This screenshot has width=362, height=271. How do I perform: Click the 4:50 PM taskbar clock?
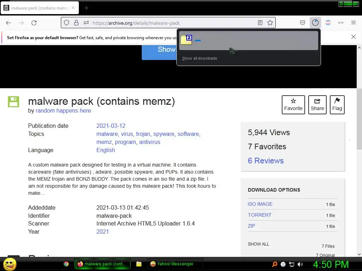coord(331,264)
